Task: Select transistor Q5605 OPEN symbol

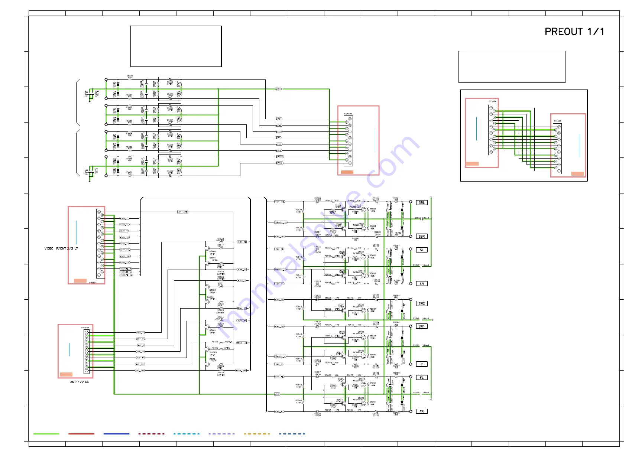Action: click(207, 349)
